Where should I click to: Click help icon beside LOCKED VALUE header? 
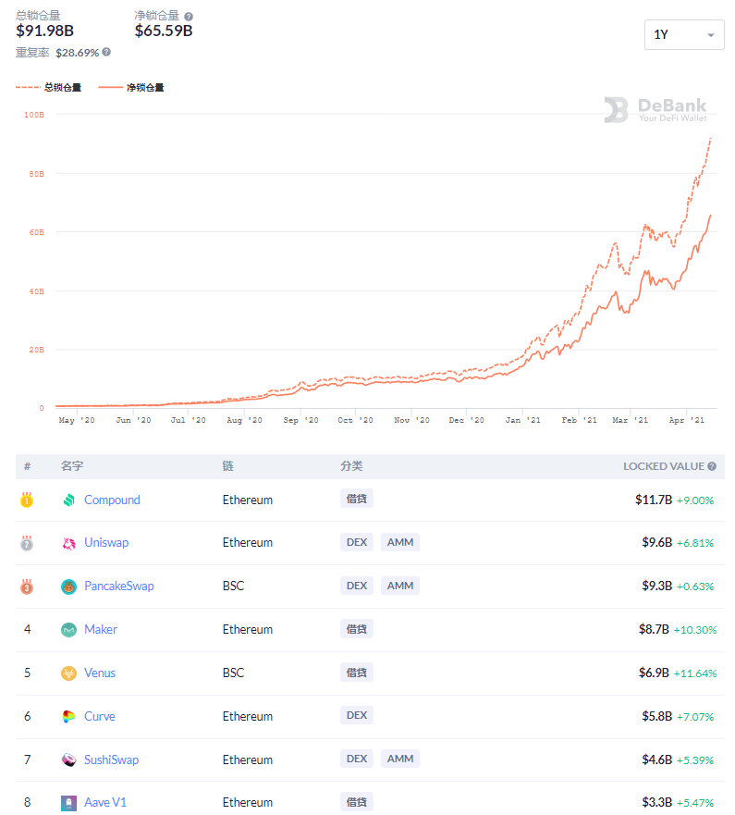pos(712,466)
